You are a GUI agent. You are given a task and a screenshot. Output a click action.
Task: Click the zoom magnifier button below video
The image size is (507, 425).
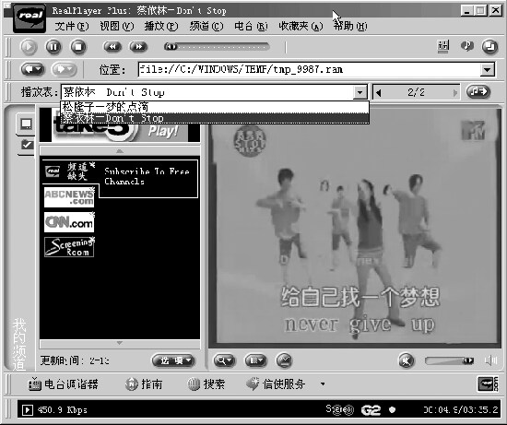(224, 360)
